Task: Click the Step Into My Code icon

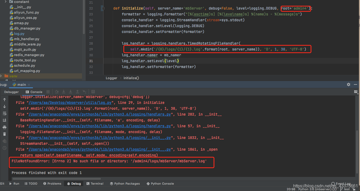Action: (x=71, y=92)
